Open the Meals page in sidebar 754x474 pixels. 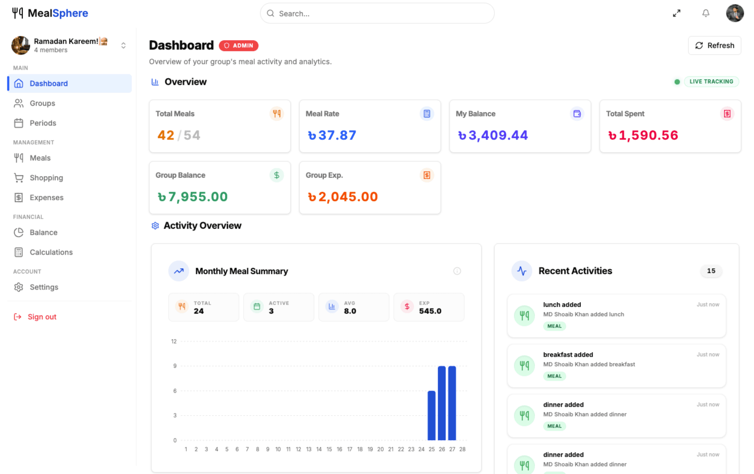(x=40, y=158)
